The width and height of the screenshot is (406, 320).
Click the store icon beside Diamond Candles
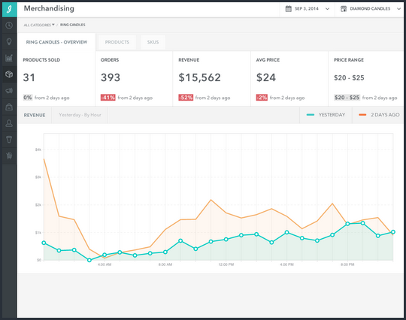click(x=344, y=9)
